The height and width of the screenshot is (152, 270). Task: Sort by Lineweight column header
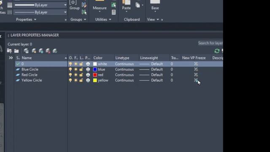(x=154, y=58)
